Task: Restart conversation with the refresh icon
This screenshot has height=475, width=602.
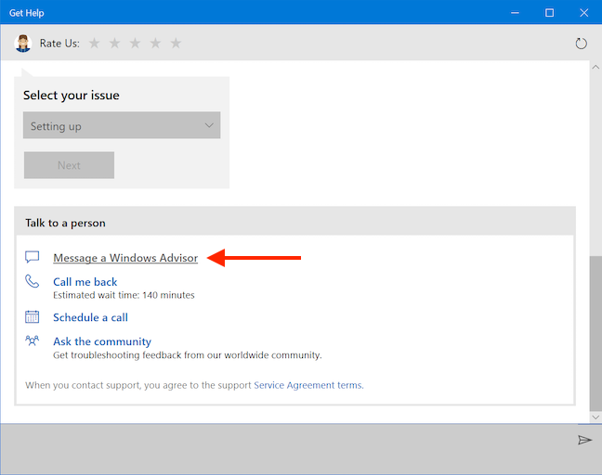Action: click(581, 44)
